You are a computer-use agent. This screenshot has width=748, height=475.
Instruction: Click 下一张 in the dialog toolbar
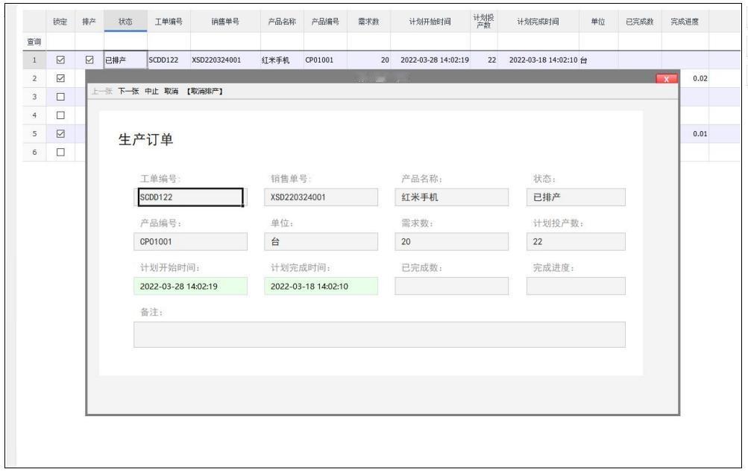(128, 91)
